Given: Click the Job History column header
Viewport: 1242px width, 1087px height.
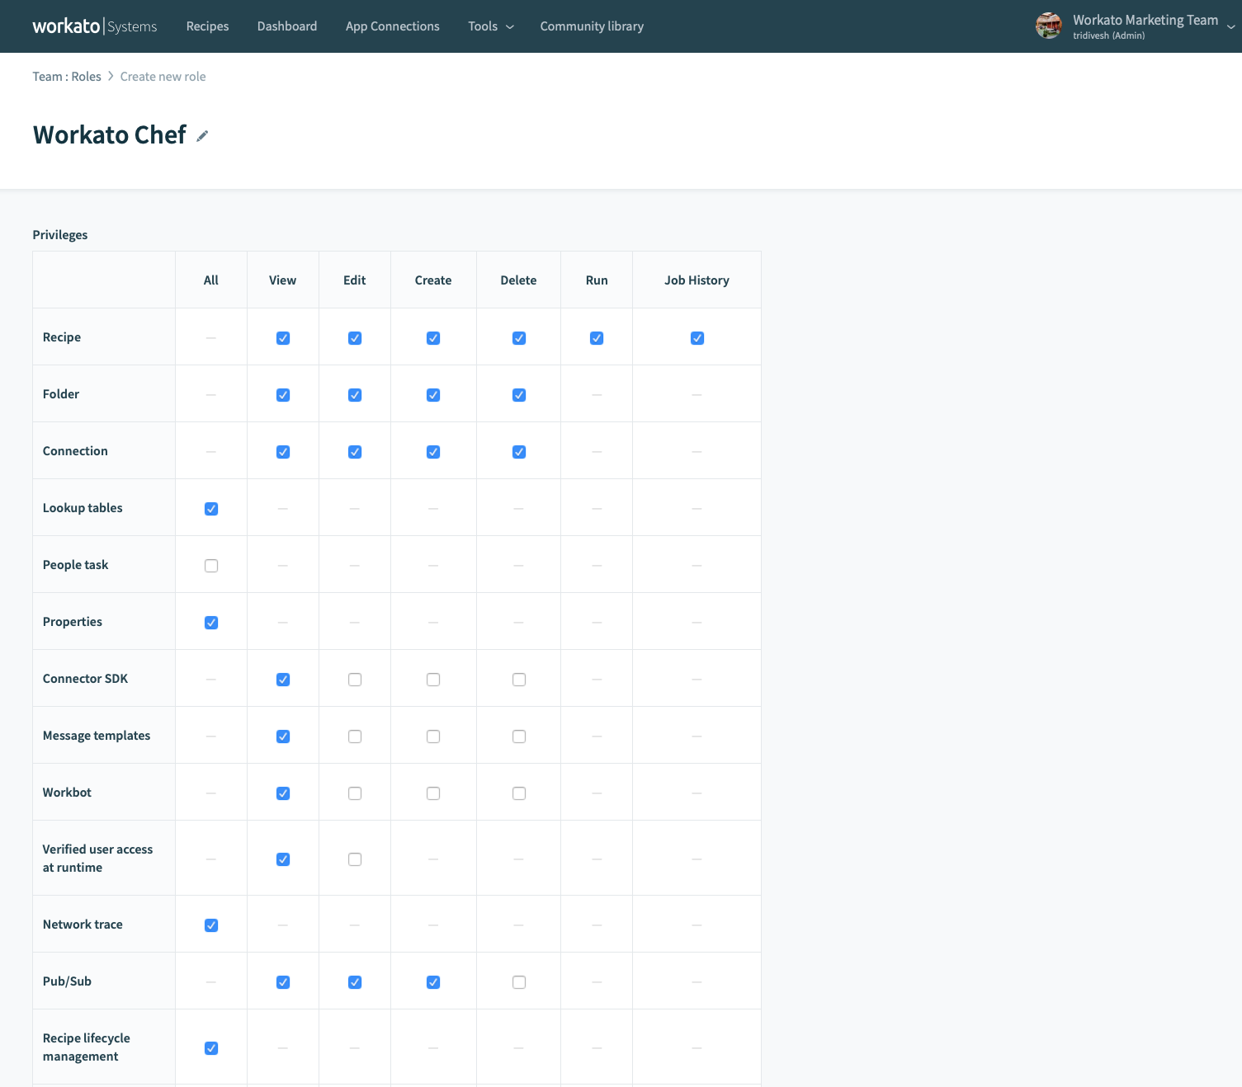Looking at the screenshot, I should coord(697,280).
